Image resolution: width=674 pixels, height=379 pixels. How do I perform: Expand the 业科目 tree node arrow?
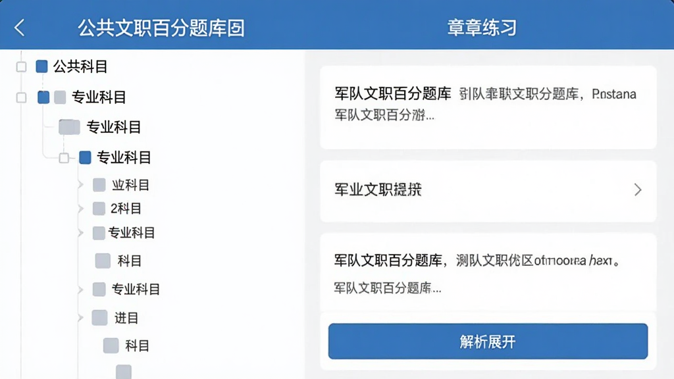point(81,185)
